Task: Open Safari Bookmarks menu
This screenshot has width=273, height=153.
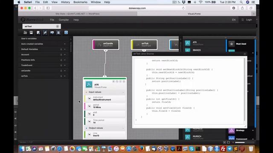Action: click(80, 2)
